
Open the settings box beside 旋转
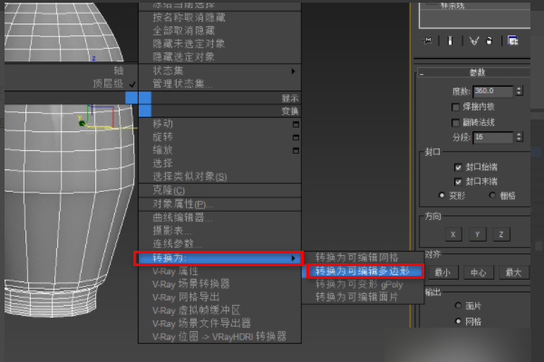point(296,138)
